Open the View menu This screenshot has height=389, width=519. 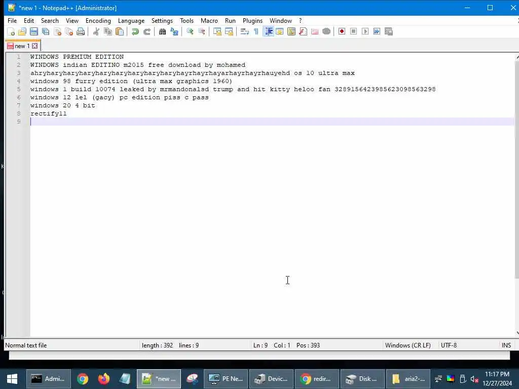(72, 20)
